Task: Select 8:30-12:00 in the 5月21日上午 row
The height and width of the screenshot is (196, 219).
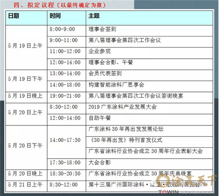Action: coord(64,185)
